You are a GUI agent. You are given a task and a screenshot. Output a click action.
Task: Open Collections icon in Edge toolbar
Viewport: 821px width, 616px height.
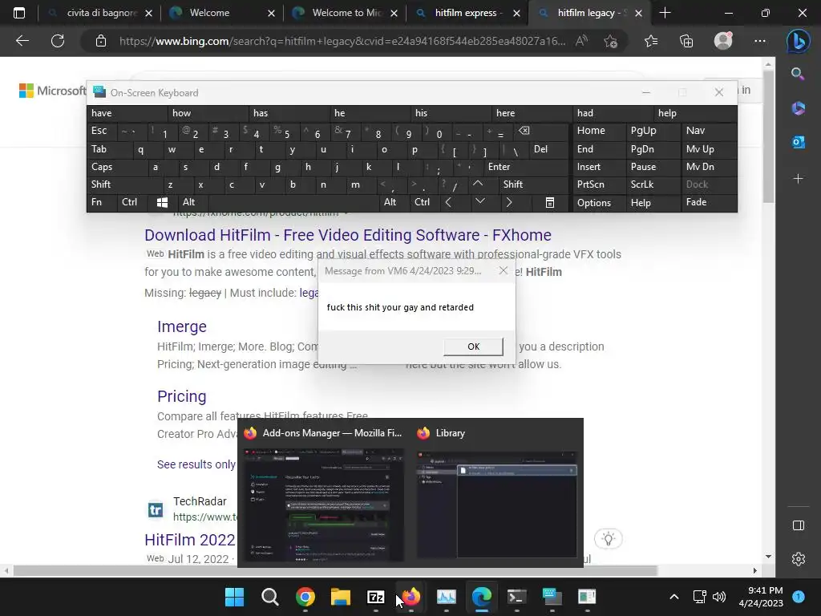click(x=686, y=41)
